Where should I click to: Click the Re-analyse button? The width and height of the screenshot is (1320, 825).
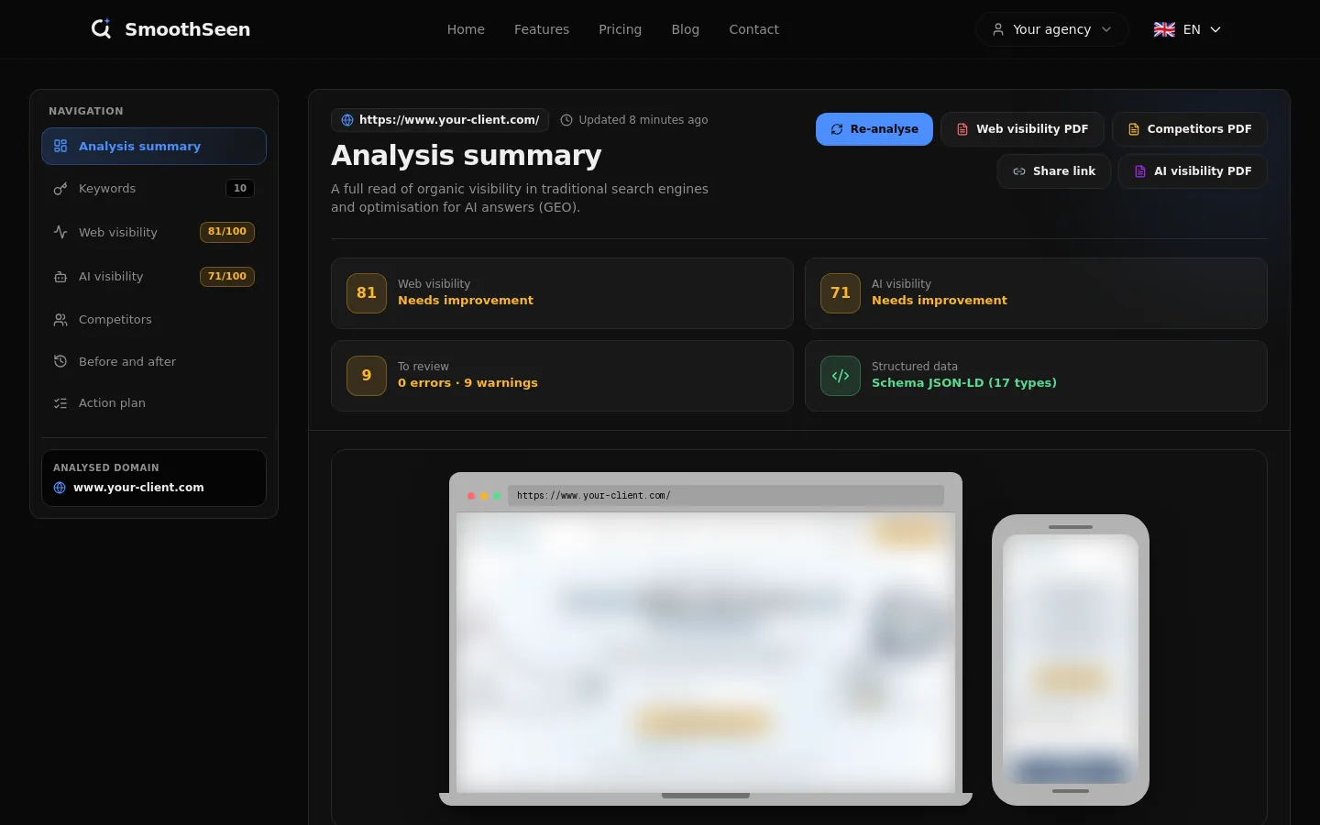click(874, 129)
